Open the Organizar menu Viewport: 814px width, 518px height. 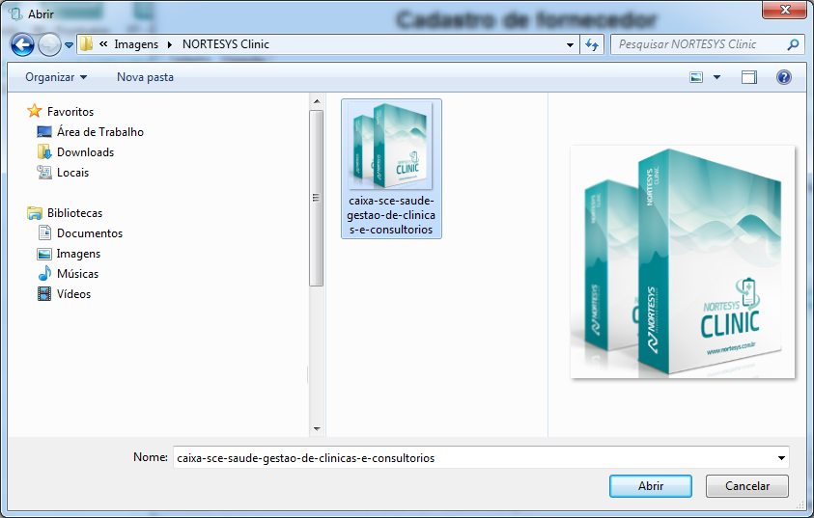56,77
